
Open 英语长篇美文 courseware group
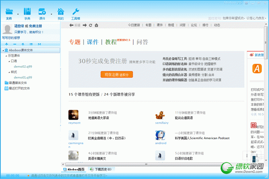coord(97,158)
